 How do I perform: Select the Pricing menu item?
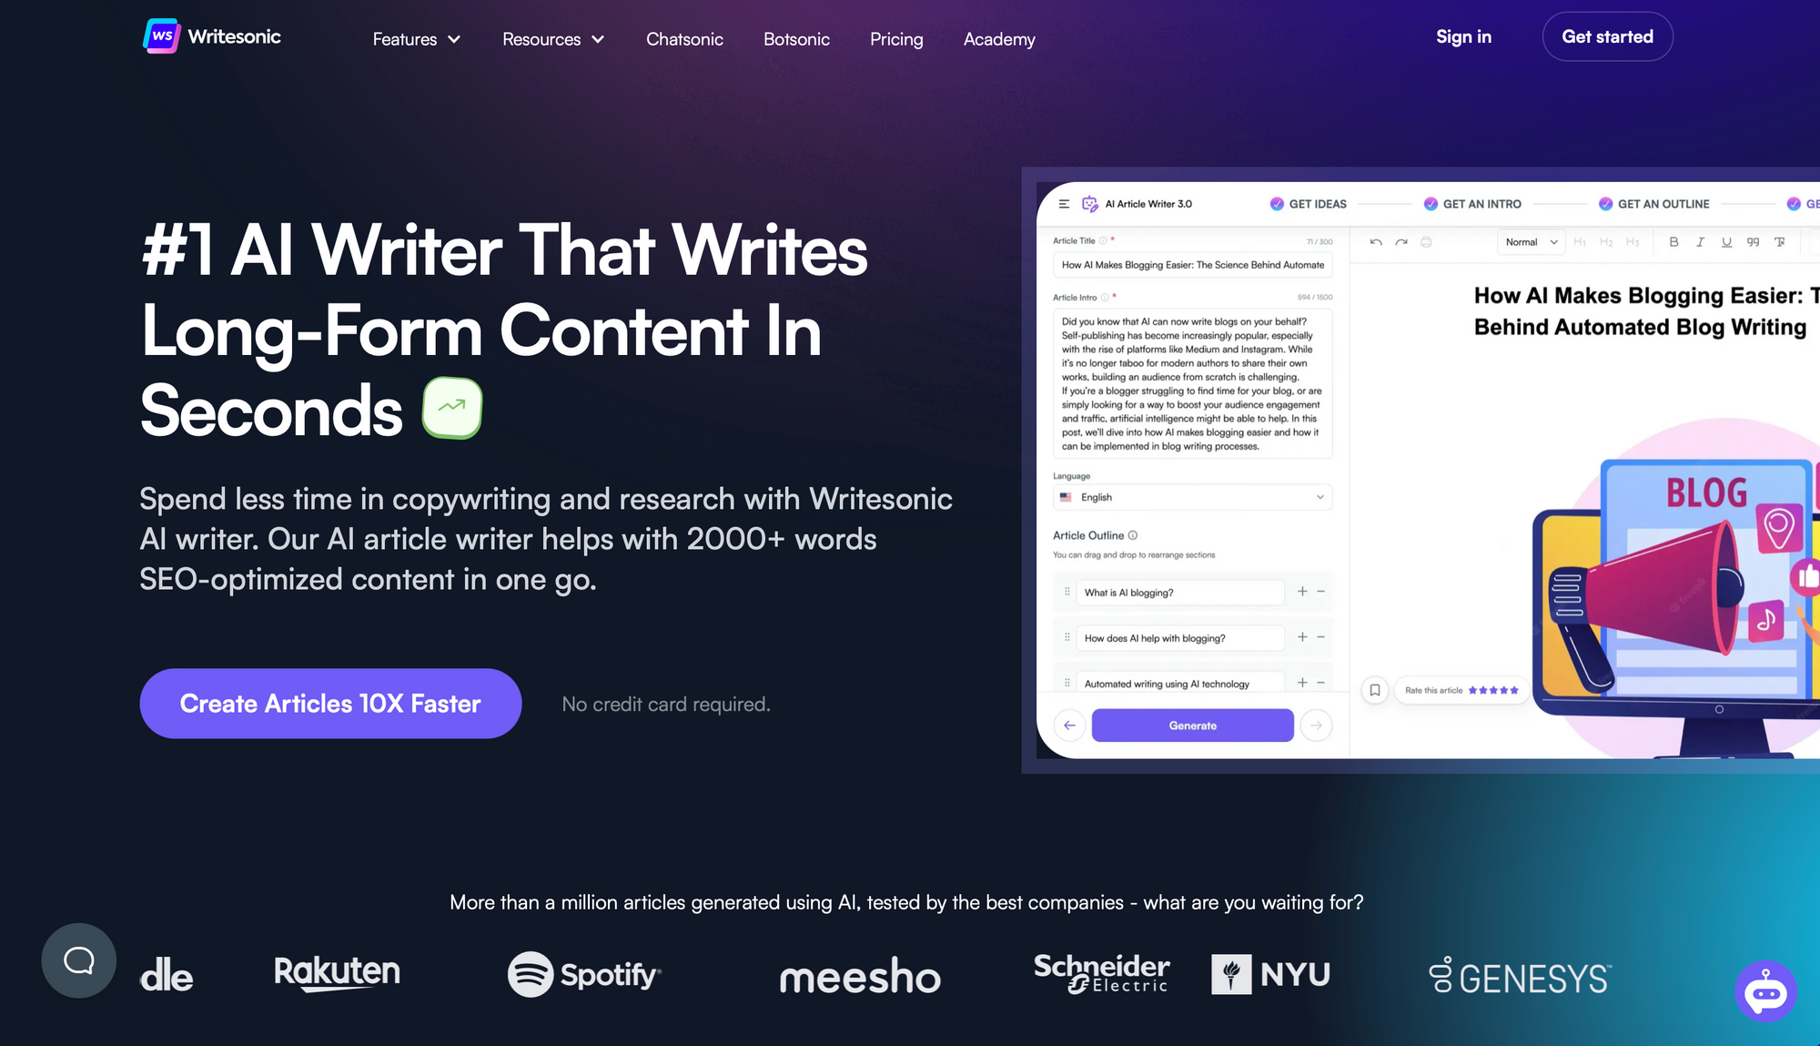(x=896, y=37)
